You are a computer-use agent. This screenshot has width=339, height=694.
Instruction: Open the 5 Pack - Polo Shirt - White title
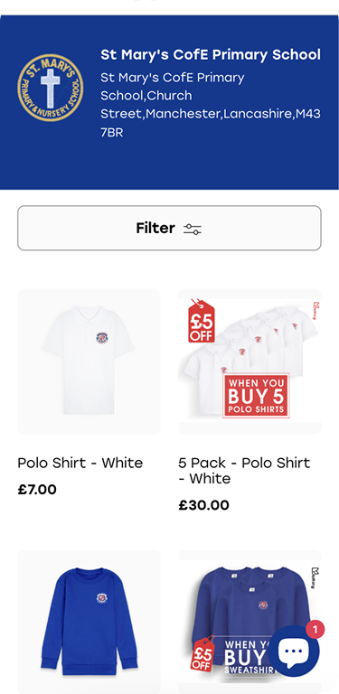tap(244, 471)
